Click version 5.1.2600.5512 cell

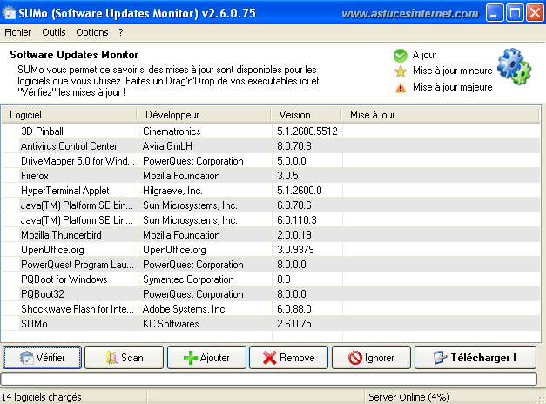[307, 131]
